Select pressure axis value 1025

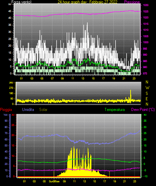click(146, 11)
